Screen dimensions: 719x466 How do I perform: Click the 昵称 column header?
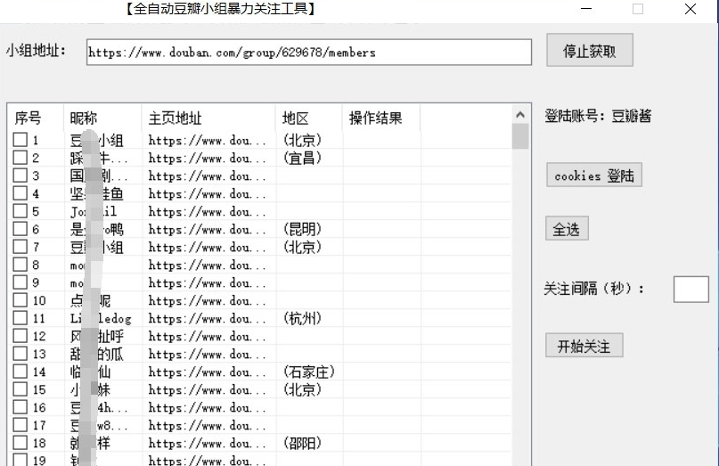coord(102,118)
